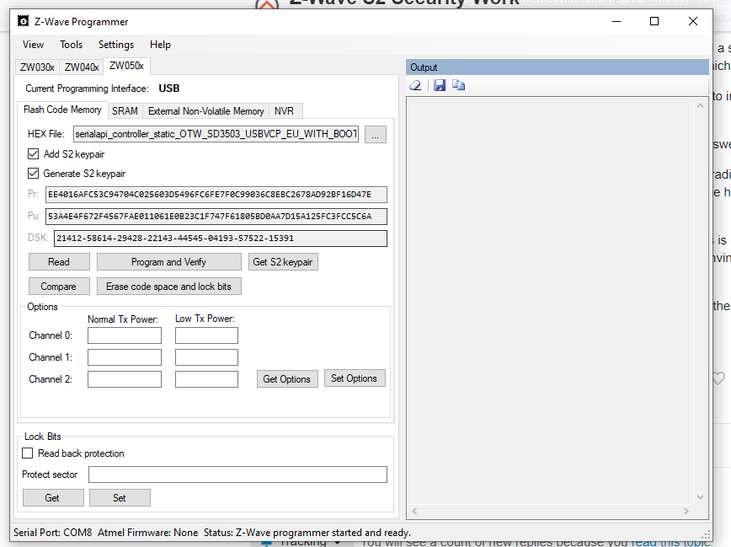Click the 'Serial Port: COM8' status text

pos(53,533)
